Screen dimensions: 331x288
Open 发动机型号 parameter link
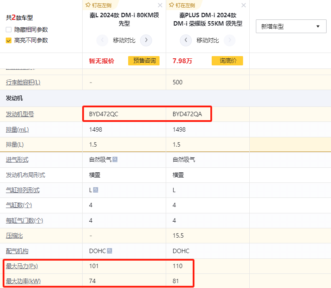(x=20, y=114)
